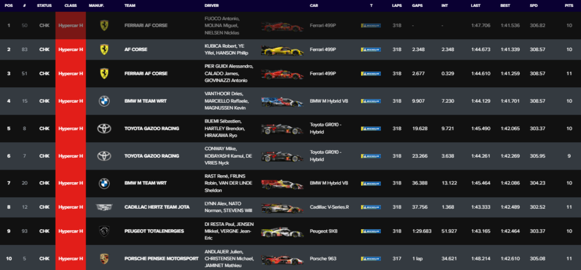The height and width of the screenshot is (270, 581).
Task: Click the gap value 1:29.683
Action: [422, 231]
